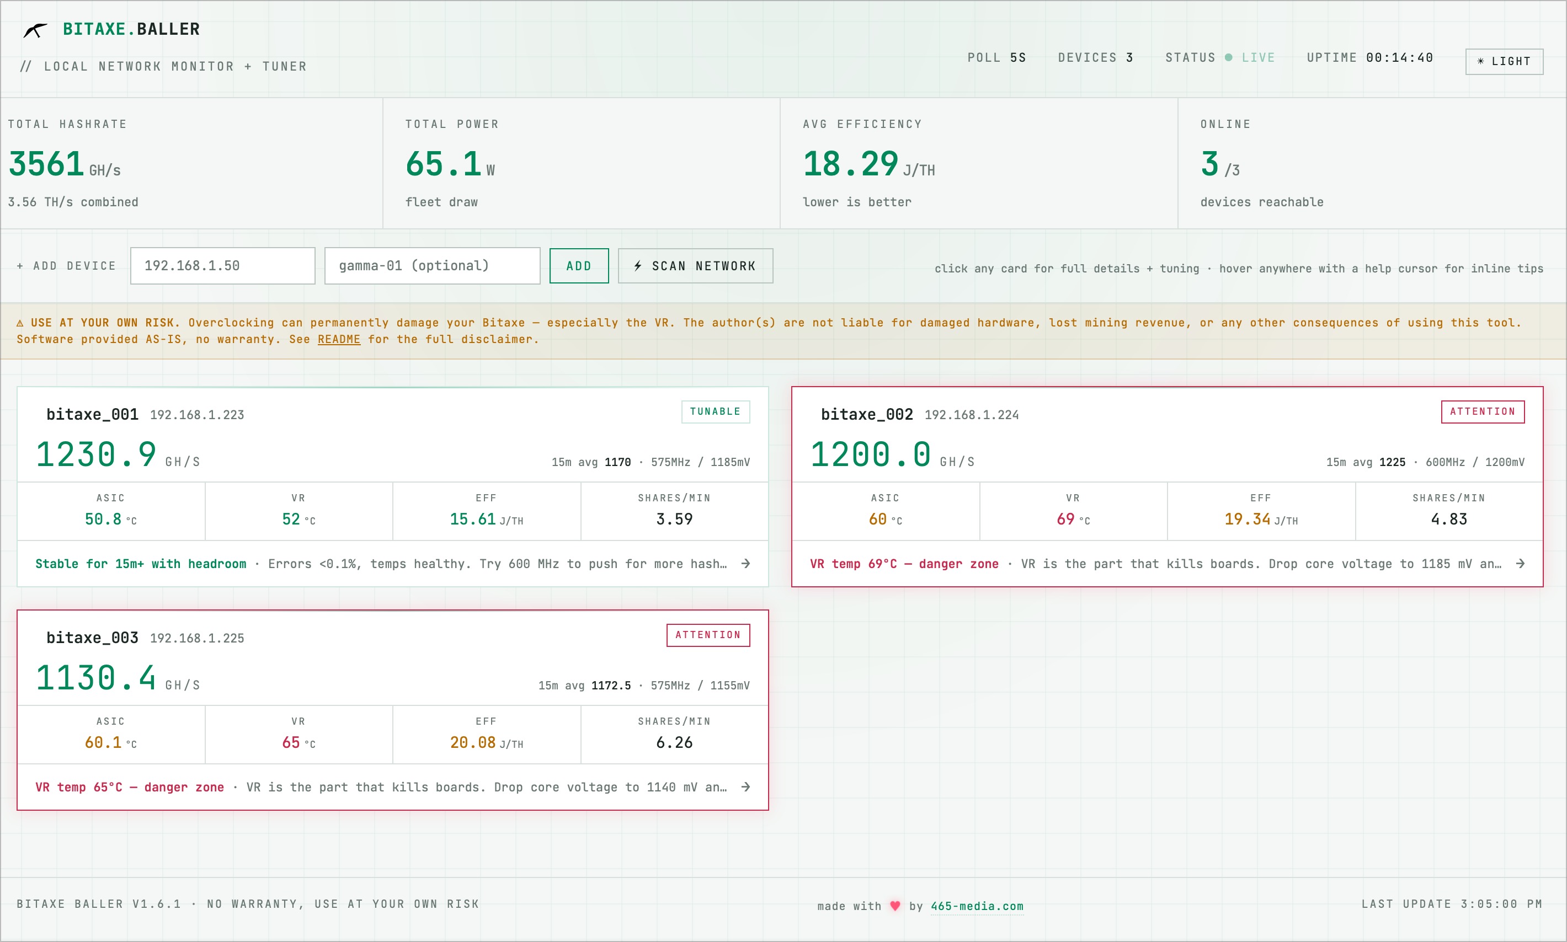Focus the device IP address field
The height and width of the screenshot is (942, 1567).
(x=223, y=266)
